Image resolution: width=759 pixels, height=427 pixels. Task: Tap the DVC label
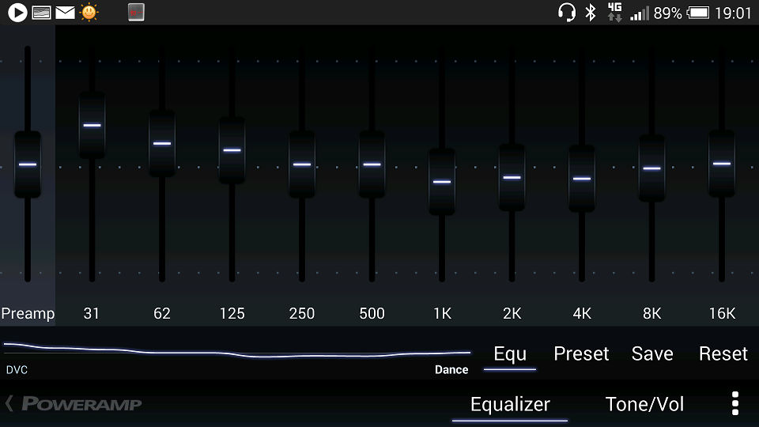pos(17,370)
